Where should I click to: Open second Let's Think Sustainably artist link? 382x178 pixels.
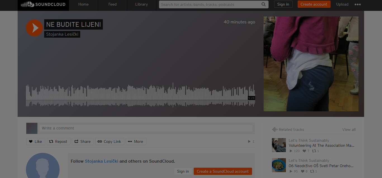click(x=309, y=160)
